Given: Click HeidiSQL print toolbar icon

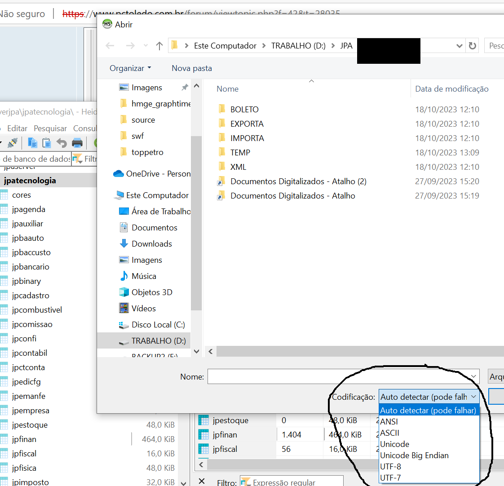Looking at the screenshot, I should (77, 143).
